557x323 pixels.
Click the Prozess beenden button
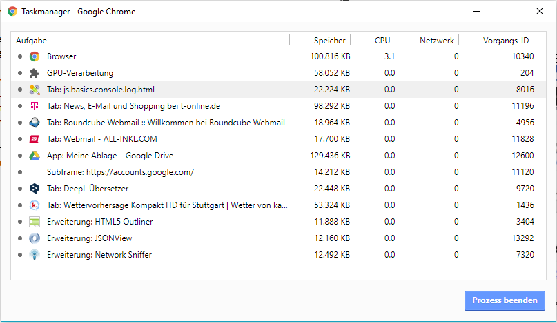pos(505,300)
